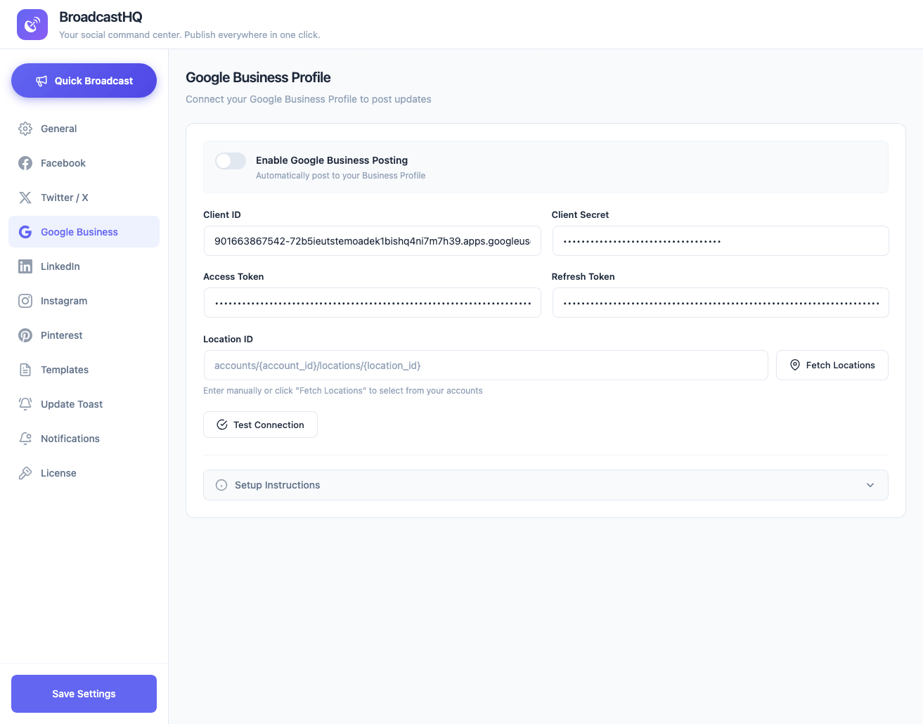Open the Setup Instructions chevron
Image resolution: width=923 pixels, height=724 pixels.
(x=870, y=485)
